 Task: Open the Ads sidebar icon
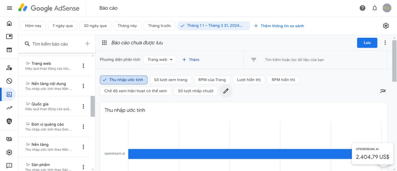click(x=9, y=37)
